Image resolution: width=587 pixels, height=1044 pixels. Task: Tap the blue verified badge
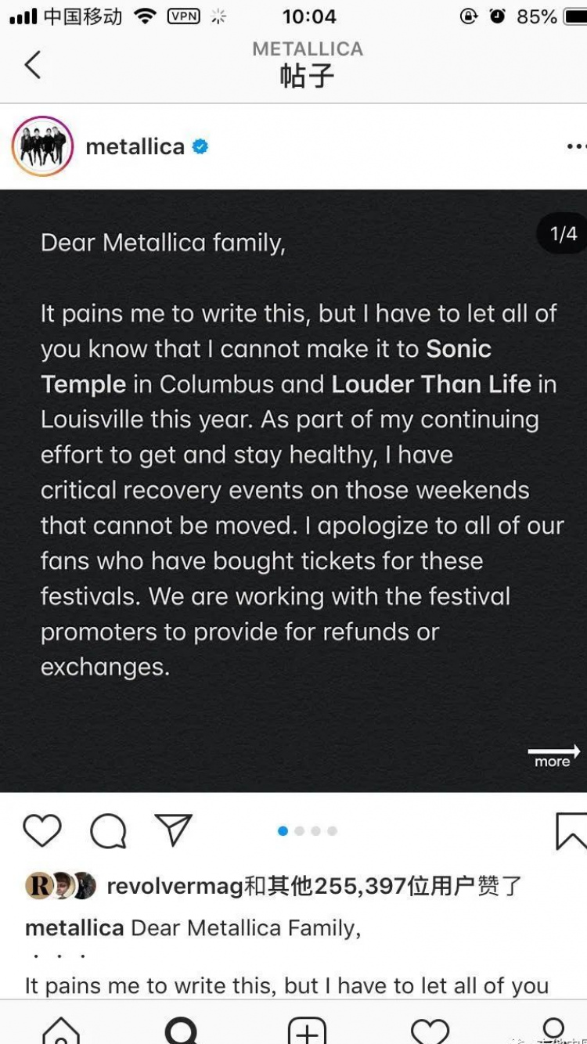(200, 146)
